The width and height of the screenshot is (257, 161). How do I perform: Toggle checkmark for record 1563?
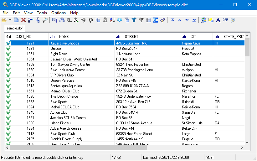point(8,102)
